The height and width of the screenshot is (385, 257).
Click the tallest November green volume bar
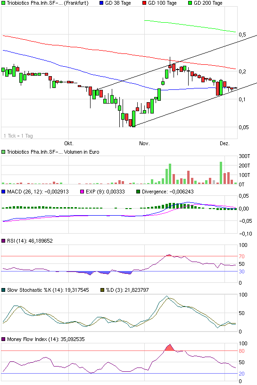pos(170,174)
